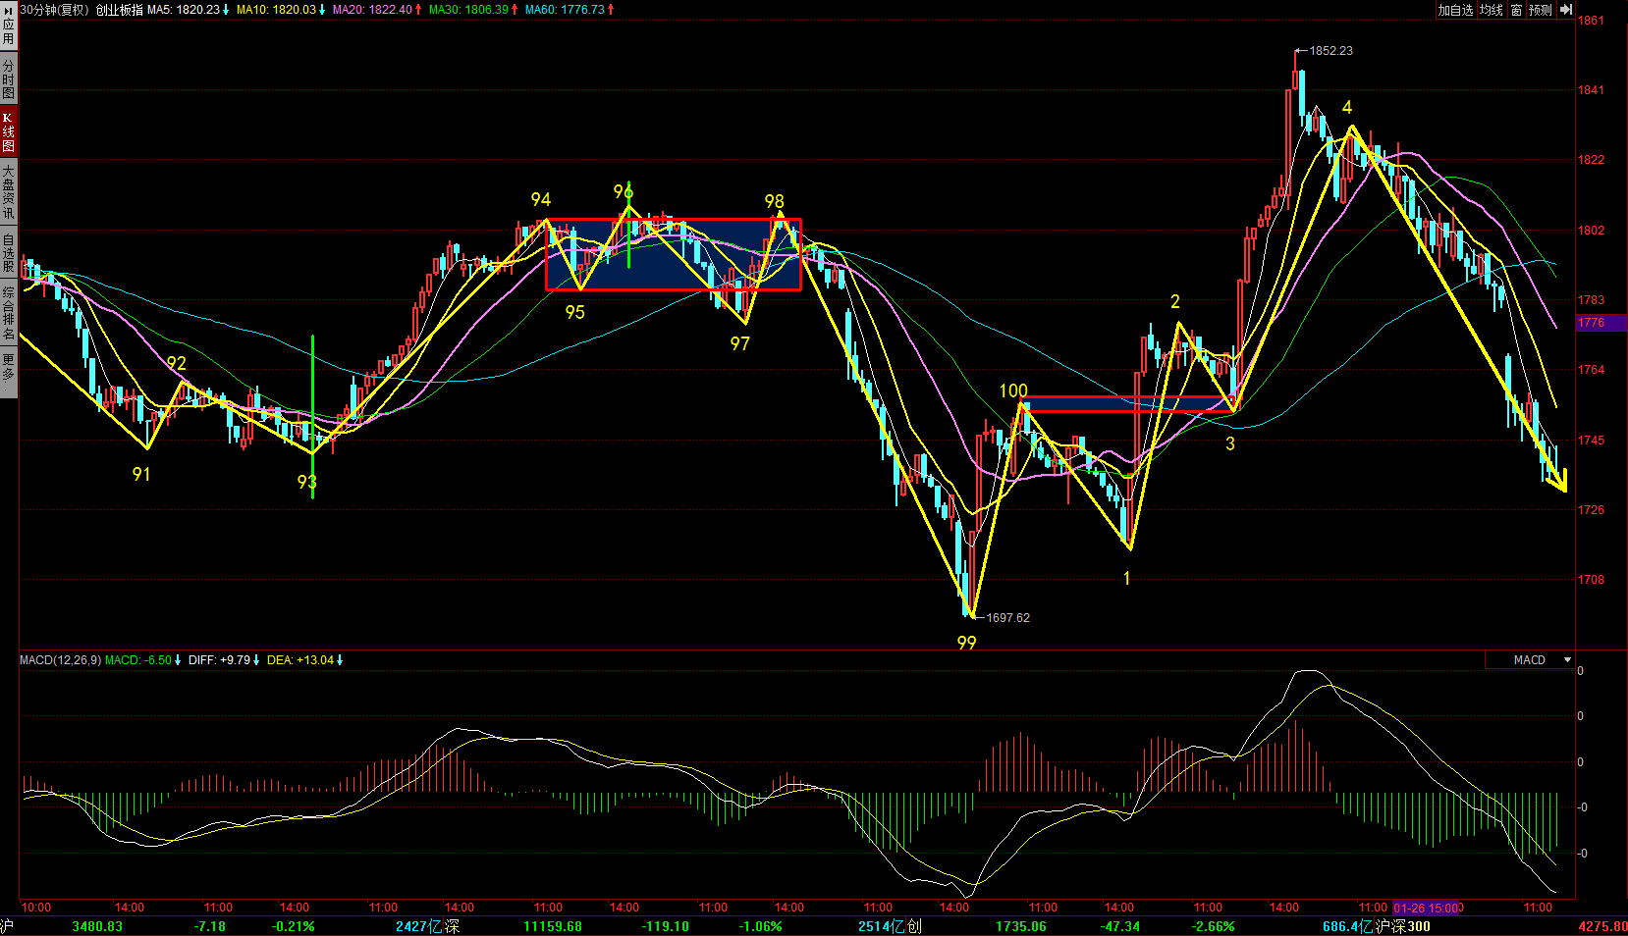Click the right-arrow end icon at top right
The image size is (1628, 936).
[1566, 10]
